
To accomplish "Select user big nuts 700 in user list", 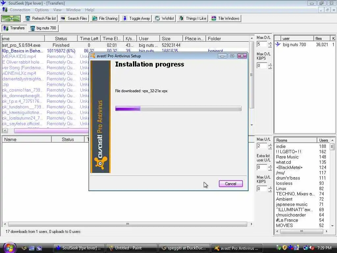I will (x=305, y=44).
